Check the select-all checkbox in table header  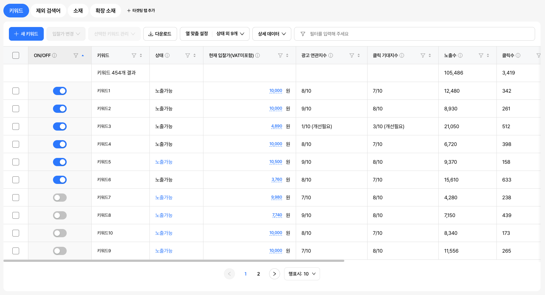click(x=16, y=55)
